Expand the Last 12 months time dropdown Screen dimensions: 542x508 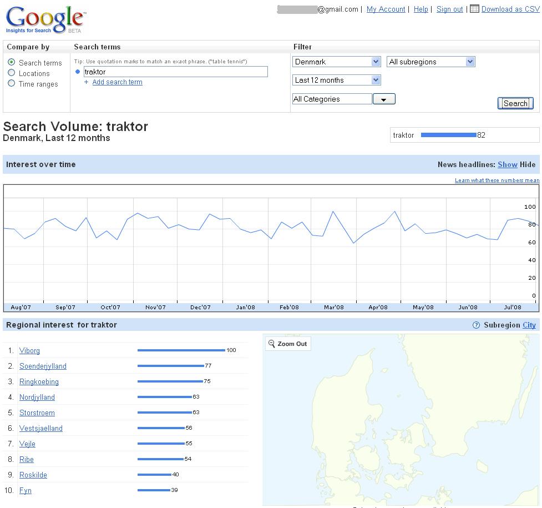click(x=376, y=80)
